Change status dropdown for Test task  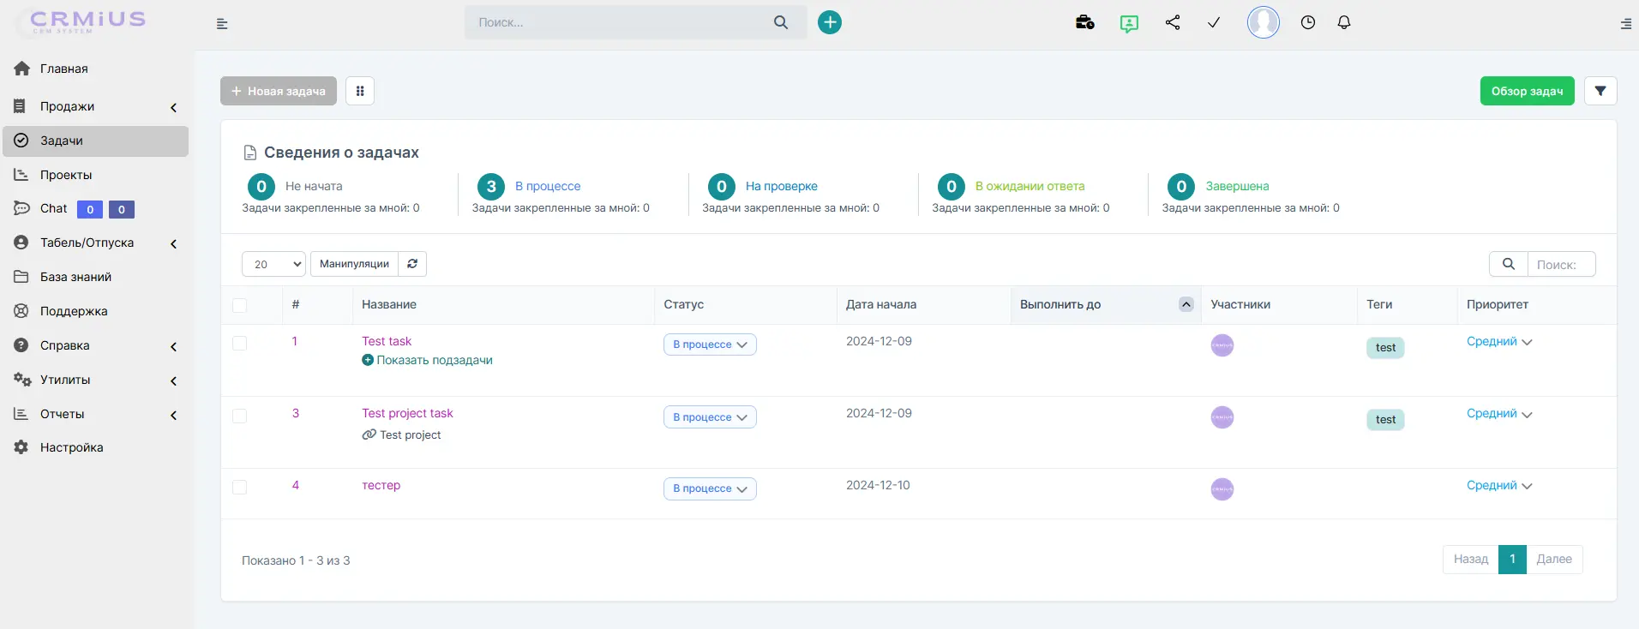(710, 344)
